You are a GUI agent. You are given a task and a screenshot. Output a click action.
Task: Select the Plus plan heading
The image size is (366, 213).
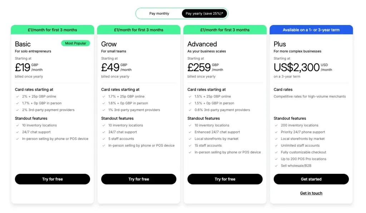(280, 44)
